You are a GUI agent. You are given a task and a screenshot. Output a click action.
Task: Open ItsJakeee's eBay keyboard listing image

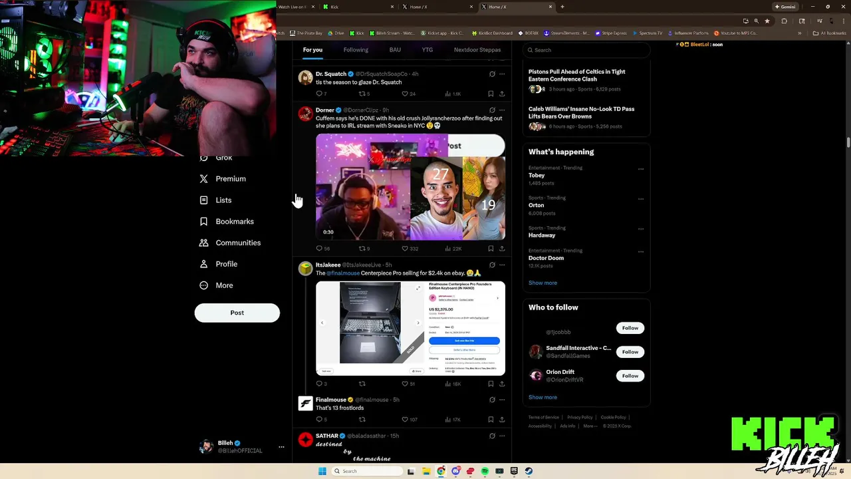(410, 329)
